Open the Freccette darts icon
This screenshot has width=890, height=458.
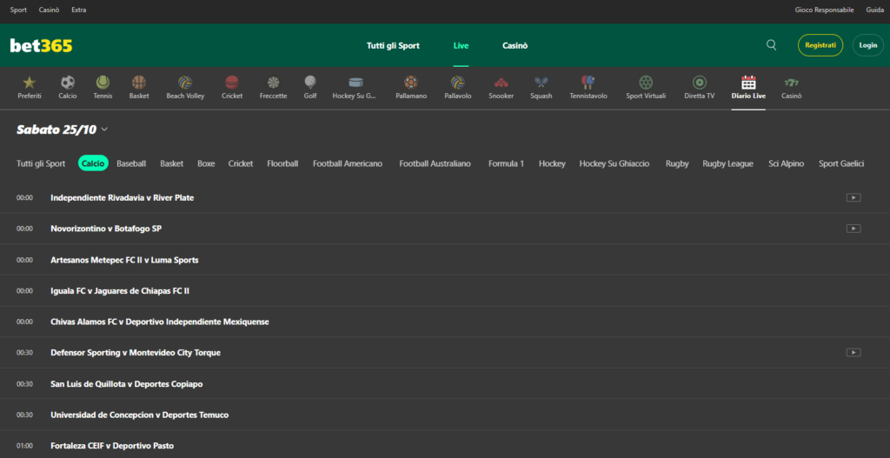coord(273,83)
